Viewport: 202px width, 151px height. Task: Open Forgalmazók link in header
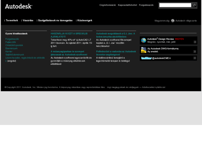pyautogui.click(x=146, y=5)
